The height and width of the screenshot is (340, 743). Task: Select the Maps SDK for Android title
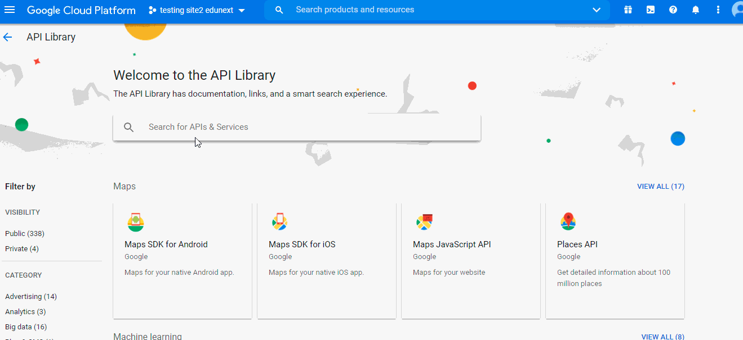pyautogui.click(x=166, y=244)
